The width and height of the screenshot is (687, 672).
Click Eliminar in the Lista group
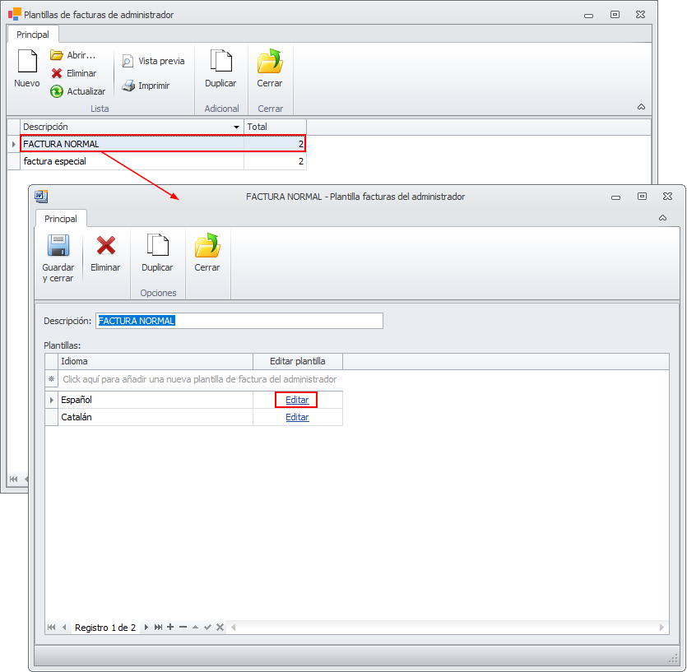[x=73, y=73]
